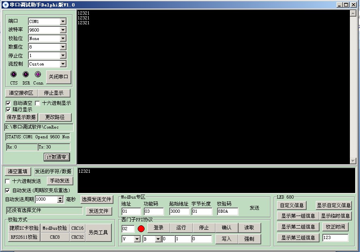This screenshot has height=252, width=360.
Task: Click 登录 button in PPI section
Action: (159, 228)
